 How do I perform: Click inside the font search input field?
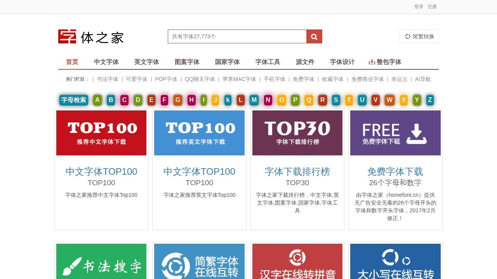[x=237, y=36]
